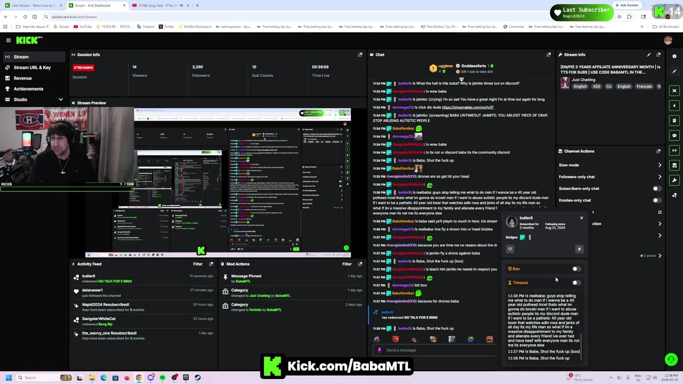Toggle stream preview widget in right sidebar
Screen dimensions: 683x384
[x=674, y=90]
